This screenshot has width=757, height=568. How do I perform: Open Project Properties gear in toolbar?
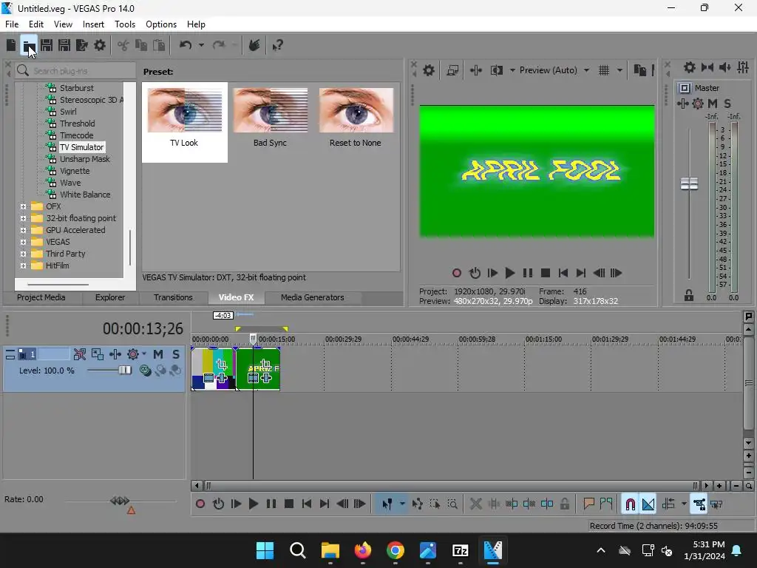pyautogui.click(x=100, y=45)
